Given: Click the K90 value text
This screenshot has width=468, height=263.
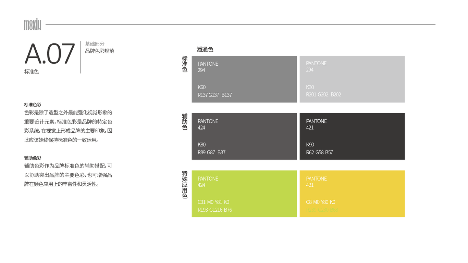Looking at the screenshot, I should pos(310,145).
